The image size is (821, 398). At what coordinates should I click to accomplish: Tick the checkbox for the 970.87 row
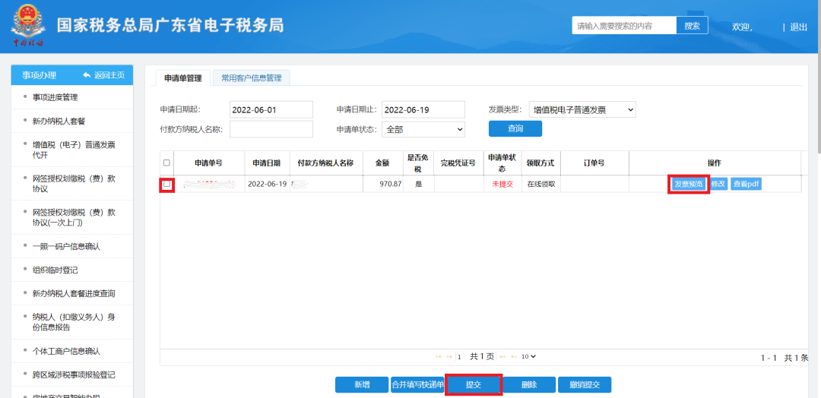coord(166,184)
